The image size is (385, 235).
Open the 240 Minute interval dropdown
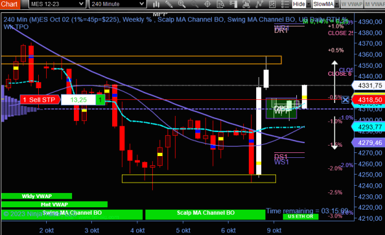coord(118,4)
